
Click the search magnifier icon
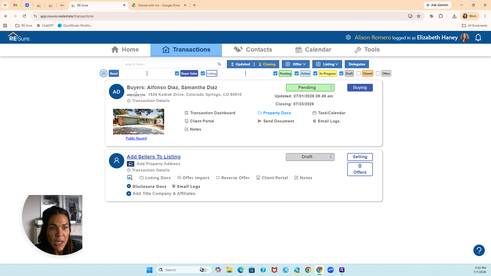(219, 64)
